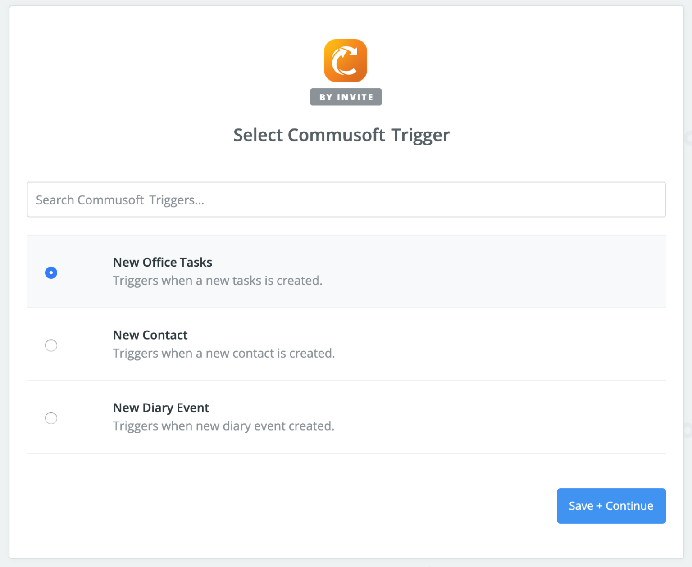This screenshot has height=567, width=692.
Task: Click the 'BY INVITE' badge
Action: tap(346, 96)
